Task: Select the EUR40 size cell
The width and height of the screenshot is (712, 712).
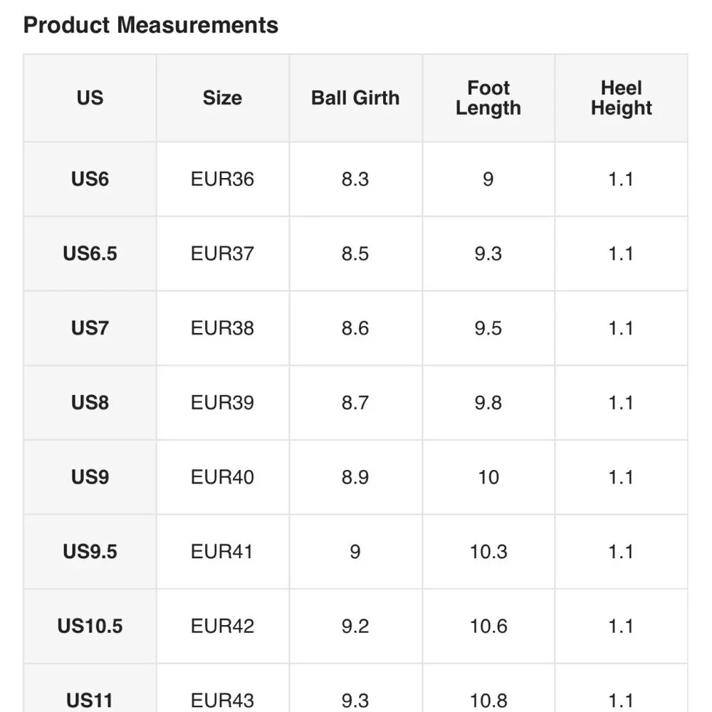Action: tap(222, 477)
